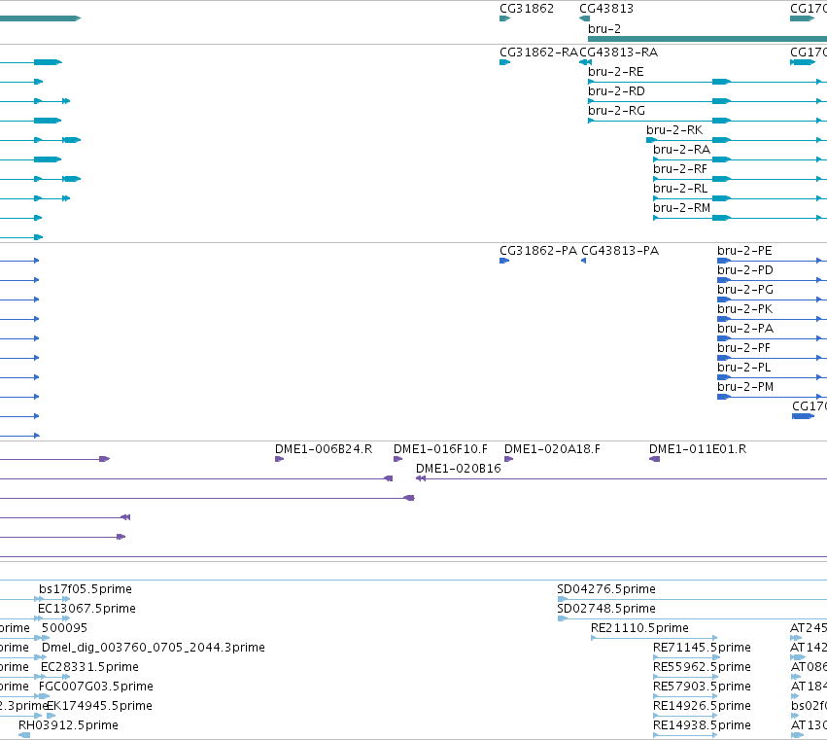Select transcript bru-2-RG

[x=616, y=111]
